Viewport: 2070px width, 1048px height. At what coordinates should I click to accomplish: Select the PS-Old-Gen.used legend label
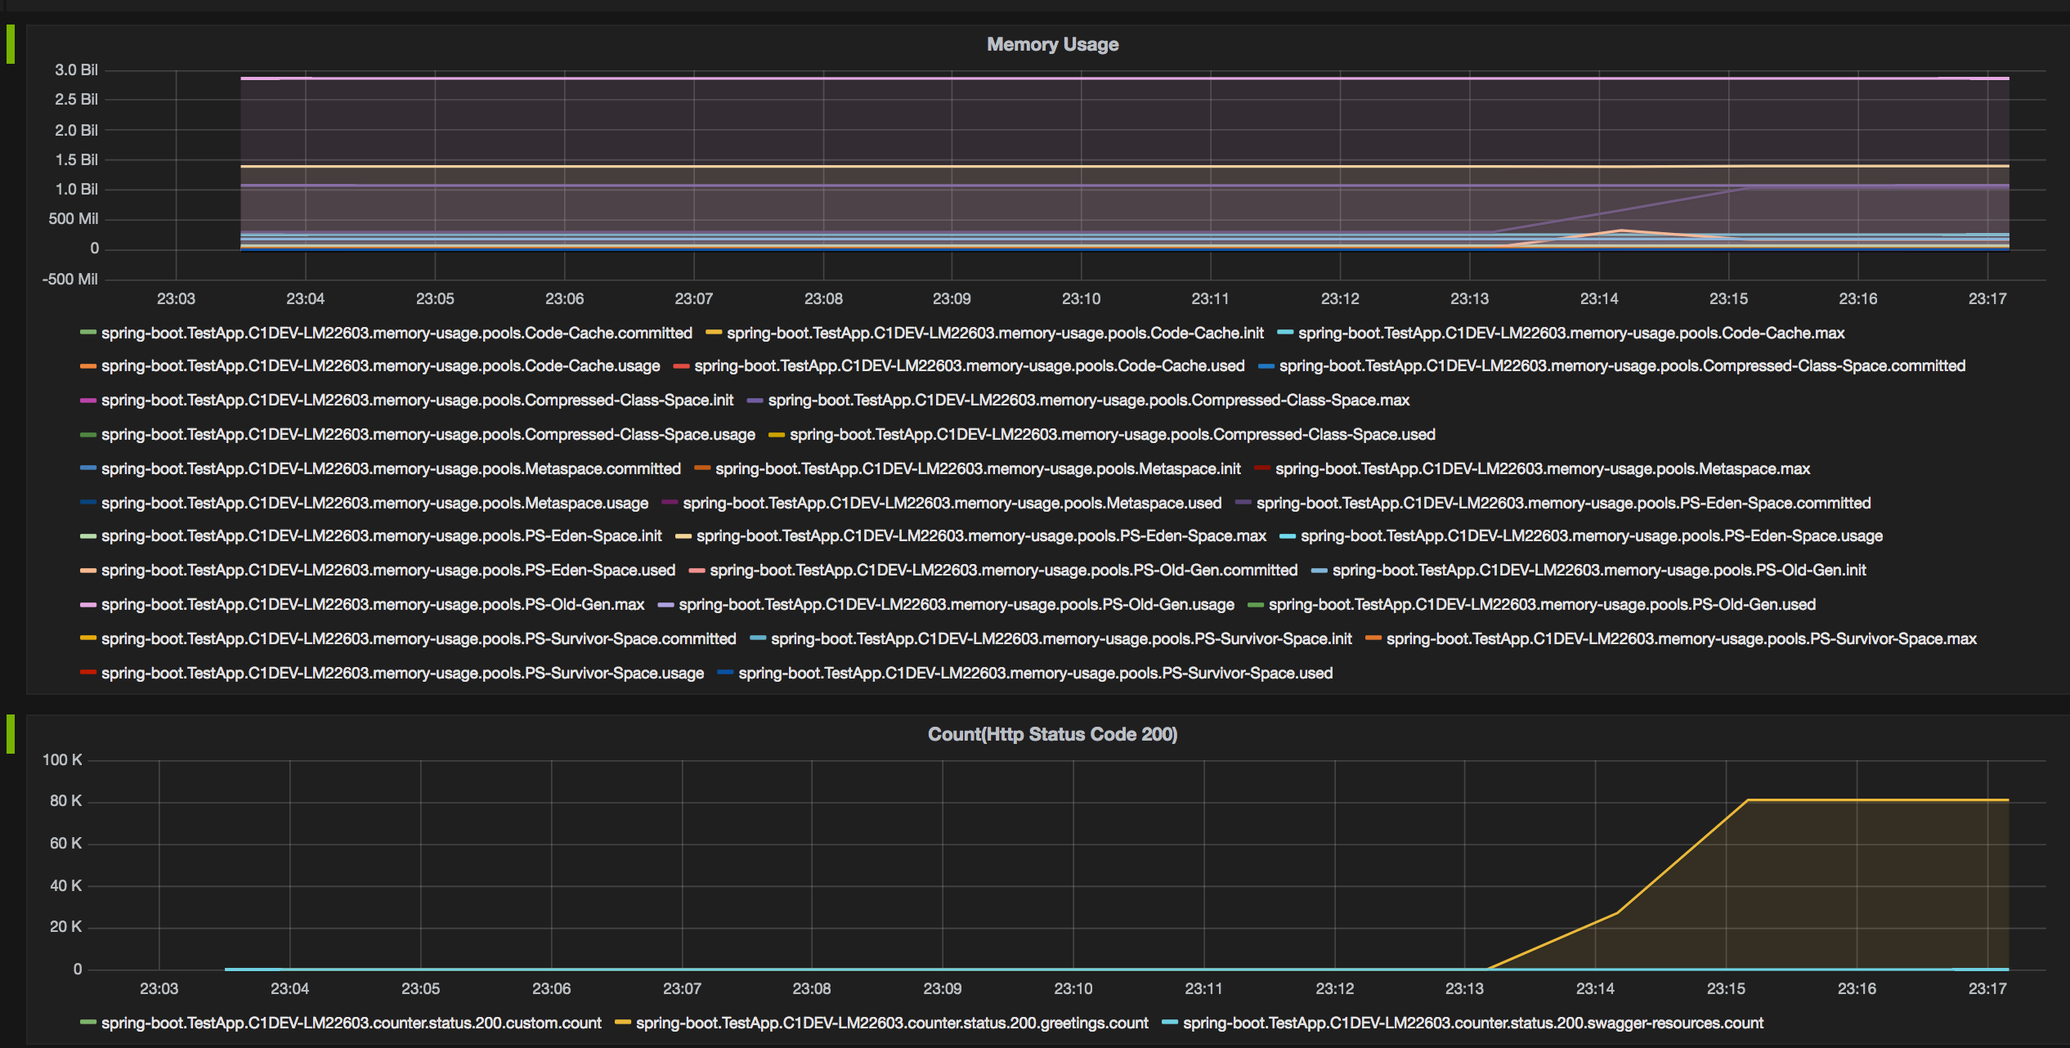1542,605
